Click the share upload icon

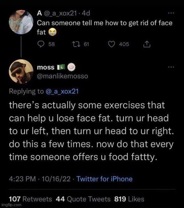[x=147, y=44]
